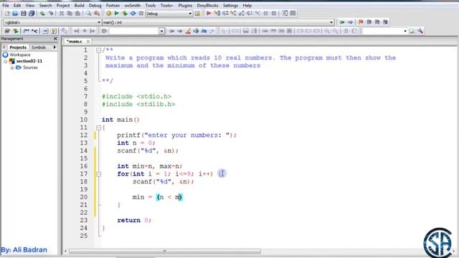Click the Open file icon
459x258 pixels.
point(15,14)
